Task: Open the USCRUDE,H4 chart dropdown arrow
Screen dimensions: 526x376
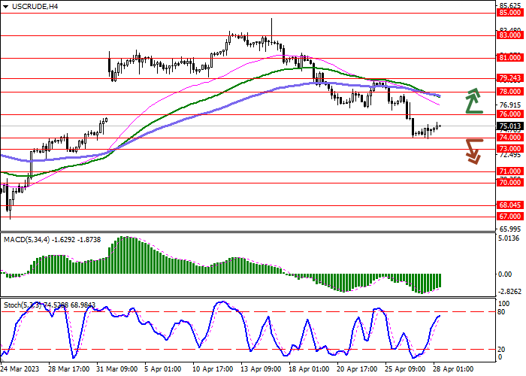Action: point(5,7)
